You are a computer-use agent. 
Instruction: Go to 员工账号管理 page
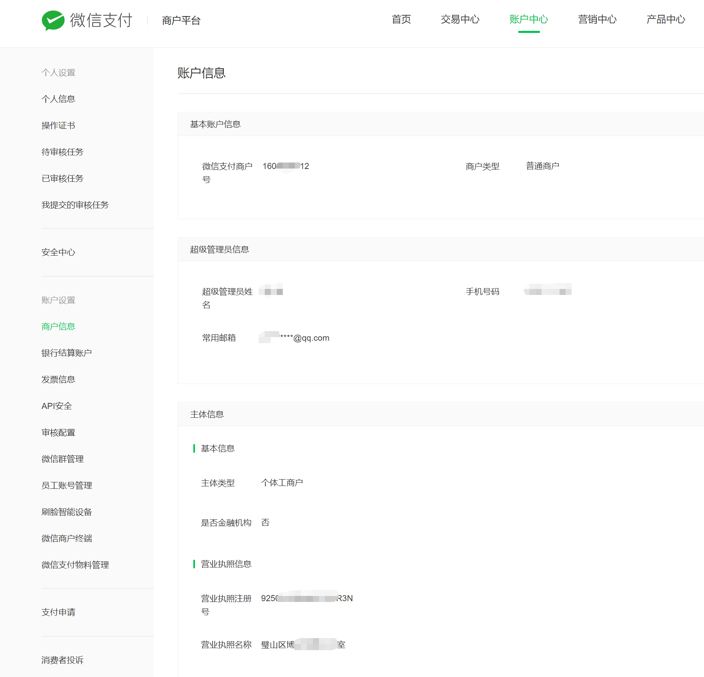[x=67, y=486]
